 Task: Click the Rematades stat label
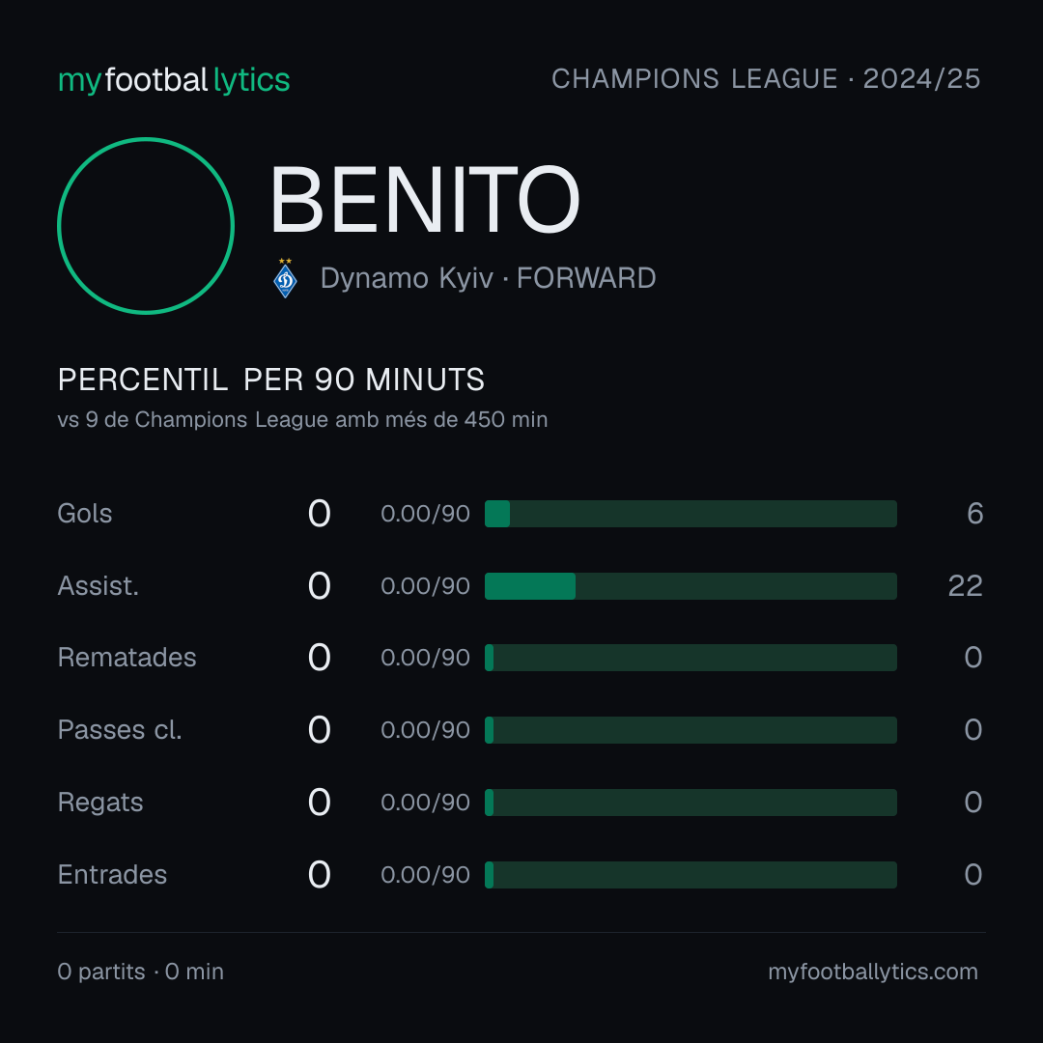pyautogui.click(x=127, y=658)
